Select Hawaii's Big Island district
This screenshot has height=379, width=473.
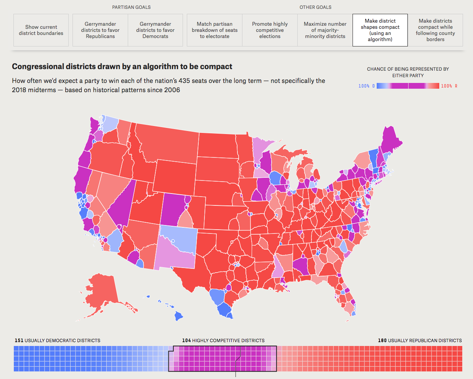pyautogui.click(x=178, y=316)
